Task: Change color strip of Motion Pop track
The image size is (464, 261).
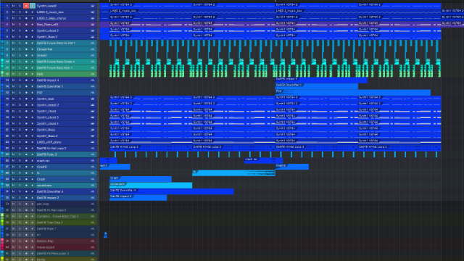Action: [2, 241]
